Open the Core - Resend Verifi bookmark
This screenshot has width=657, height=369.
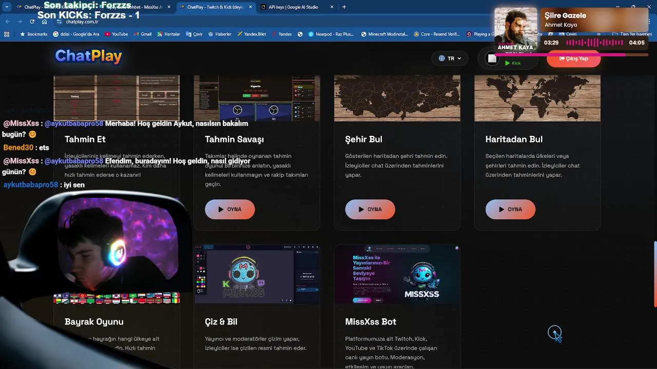[437, 34]
